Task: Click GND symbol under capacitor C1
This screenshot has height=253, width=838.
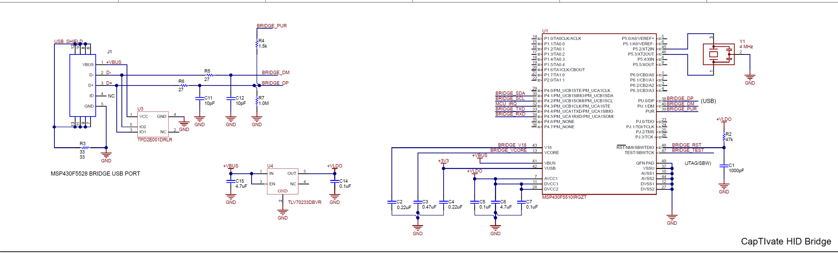Action: coord(724,188)
